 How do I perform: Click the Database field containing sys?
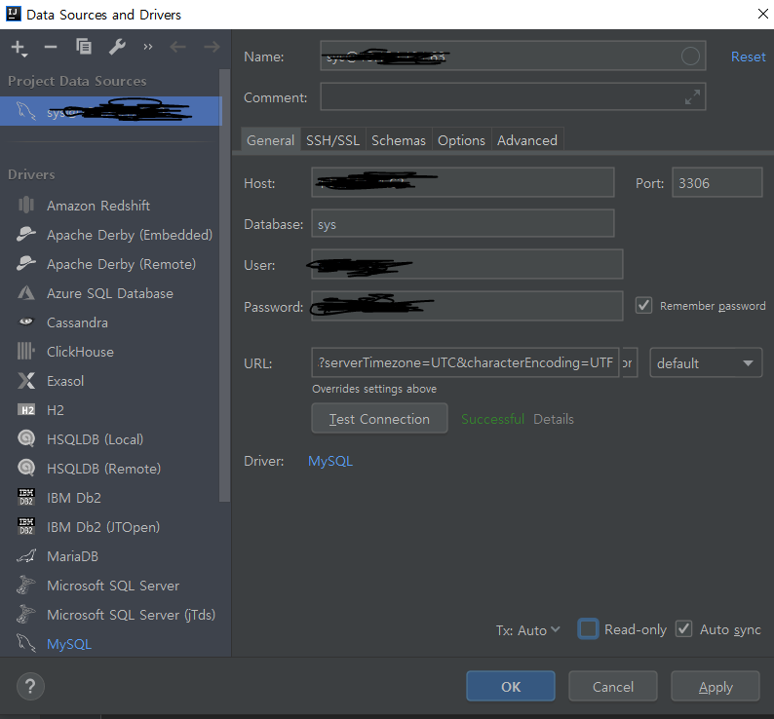pos(462,223)
